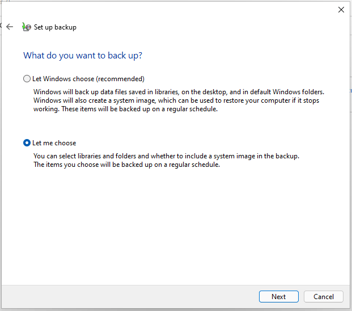This screenshot has height=311, width=352.
Task: Click the empty title bar area left of close
Action: 170,10
